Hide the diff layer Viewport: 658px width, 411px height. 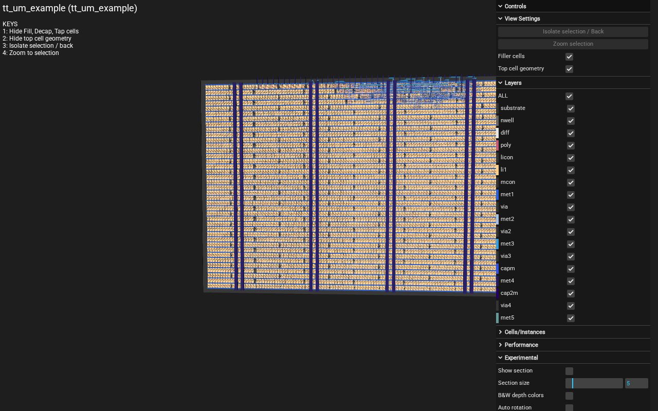571,133
